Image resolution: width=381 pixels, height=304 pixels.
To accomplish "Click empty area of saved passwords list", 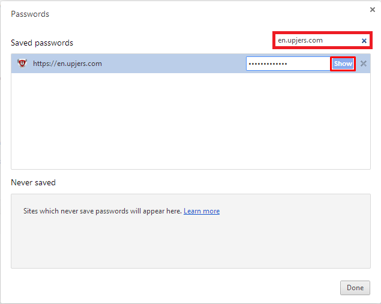I will [x=191, y=121].
